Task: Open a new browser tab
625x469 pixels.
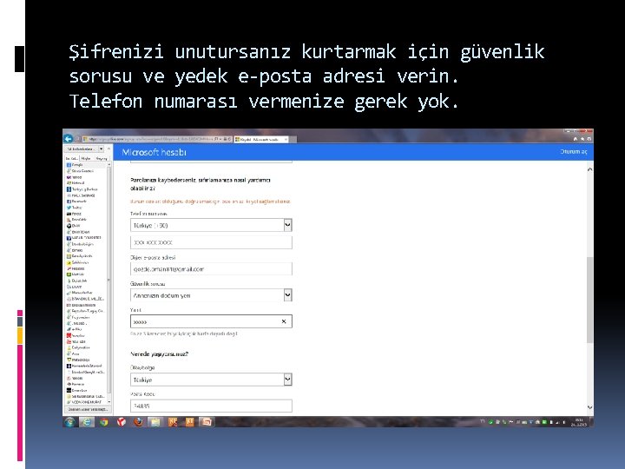Action: (x=293, y=139)
